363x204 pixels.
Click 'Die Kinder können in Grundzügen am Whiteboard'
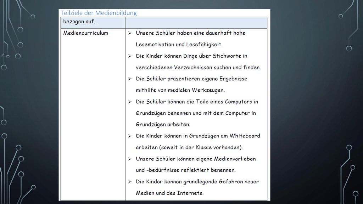pos(198,136)
